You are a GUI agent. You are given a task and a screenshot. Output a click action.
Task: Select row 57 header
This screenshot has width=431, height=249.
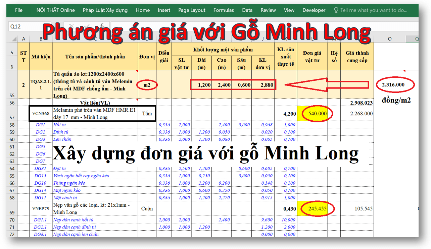tap(13, 114)
